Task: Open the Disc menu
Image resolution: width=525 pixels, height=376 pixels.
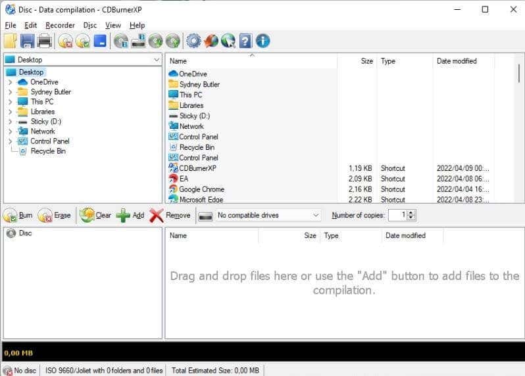Action: click(90, 26)
